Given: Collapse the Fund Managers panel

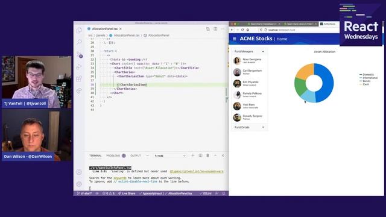Looking at the screenshot, I should pyautogui.click(x=249, y=52).
